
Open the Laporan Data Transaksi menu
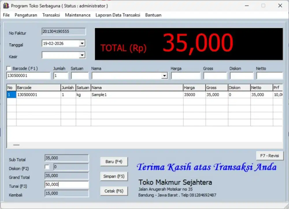click(x=118, y=15)
